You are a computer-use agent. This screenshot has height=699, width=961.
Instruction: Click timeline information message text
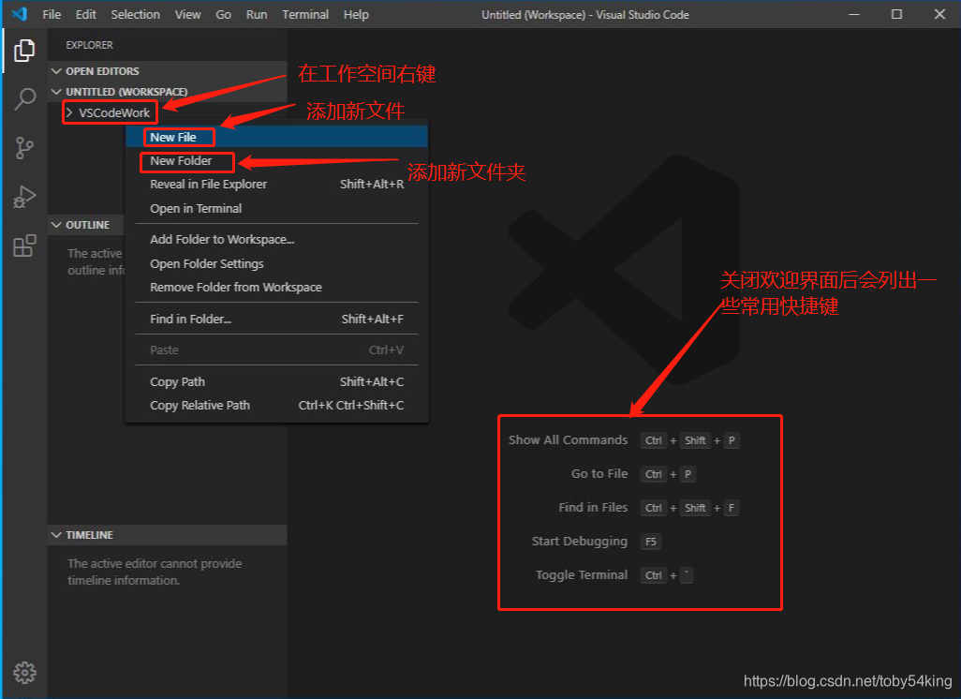click(155, 572)
